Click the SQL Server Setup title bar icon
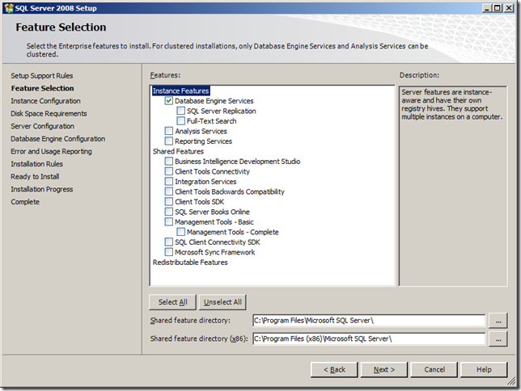Image resolution: width=521 pixels, height=391 pixels. (x=9, y=8)
